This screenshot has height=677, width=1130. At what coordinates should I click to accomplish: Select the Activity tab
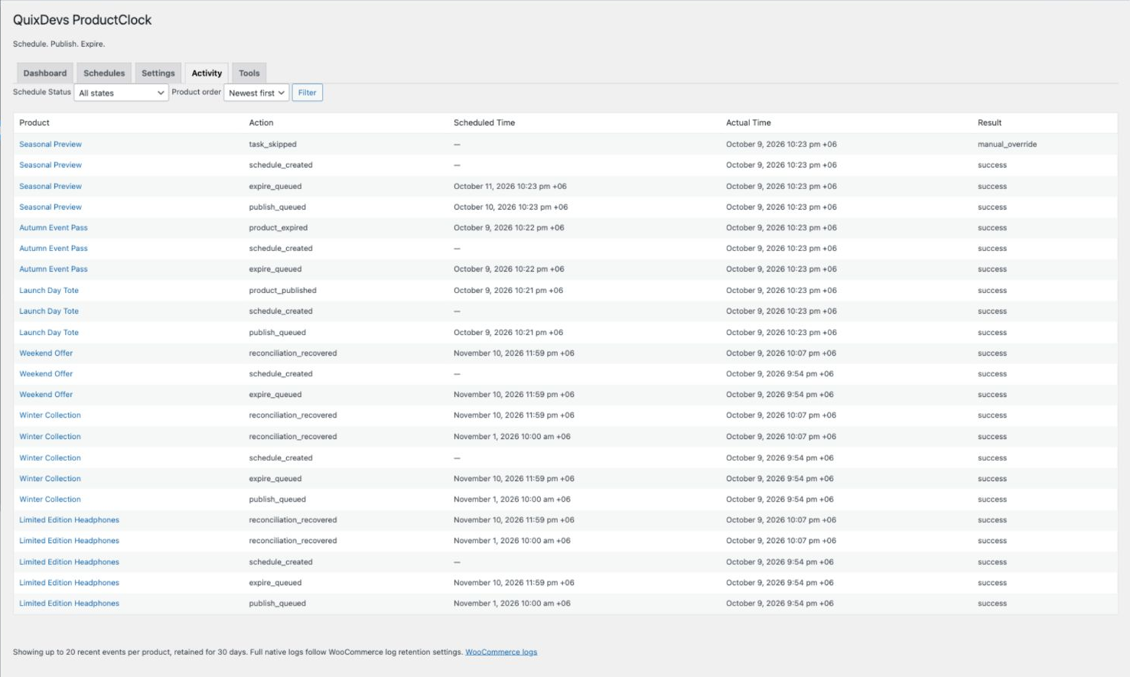coord(207,73)
